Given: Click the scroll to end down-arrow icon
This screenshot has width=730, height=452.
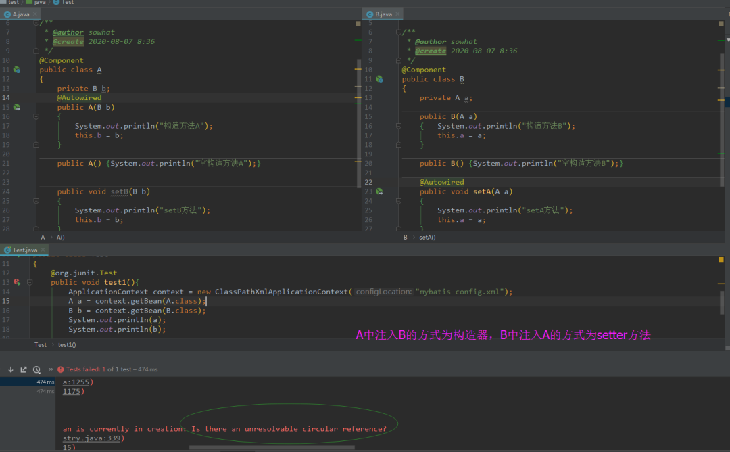Looking at the screenshot, I should tap(11, 369).
